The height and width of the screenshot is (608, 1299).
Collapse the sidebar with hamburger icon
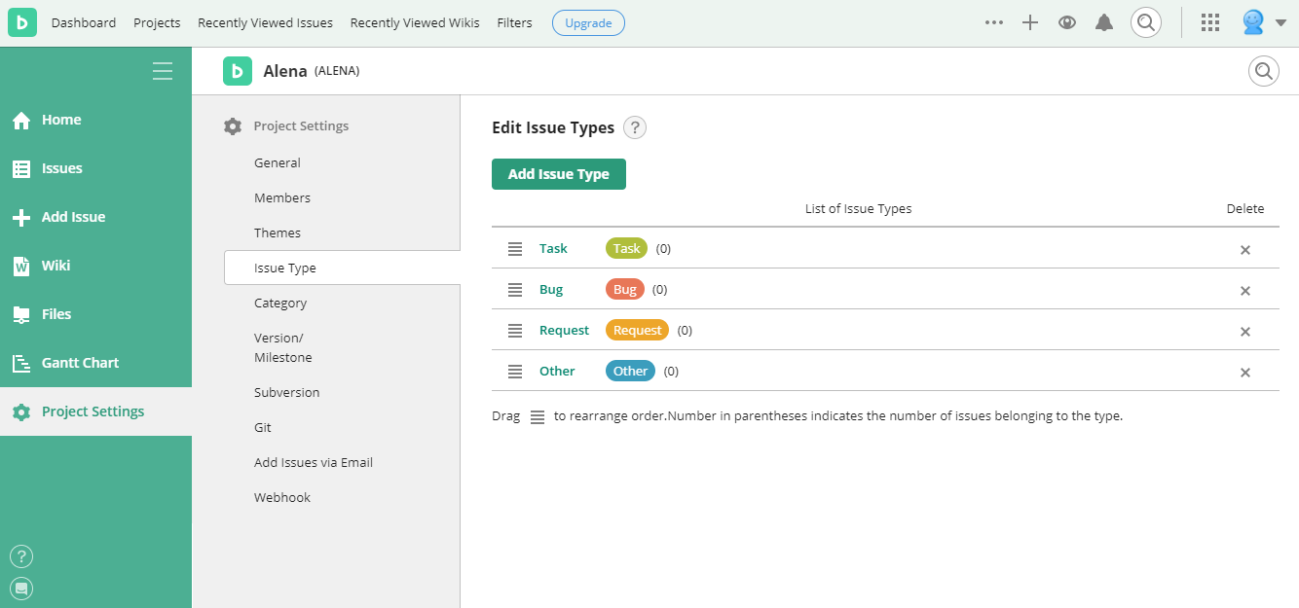163,71
